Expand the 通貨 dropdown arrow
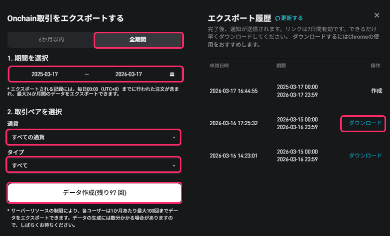The width and height of the screenshot is (390, 236). (174, 138)
